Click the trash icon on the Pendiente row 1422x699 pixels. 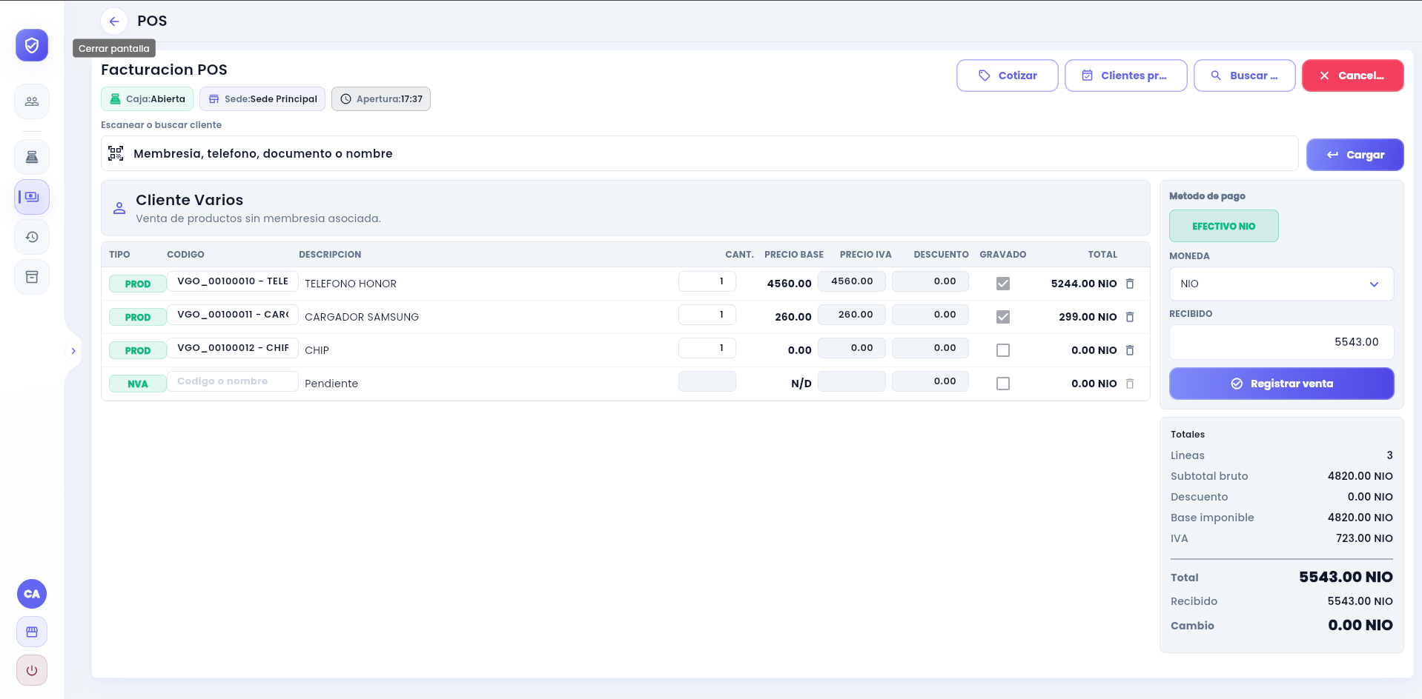pyautogui.click(x=1130, y=384)
